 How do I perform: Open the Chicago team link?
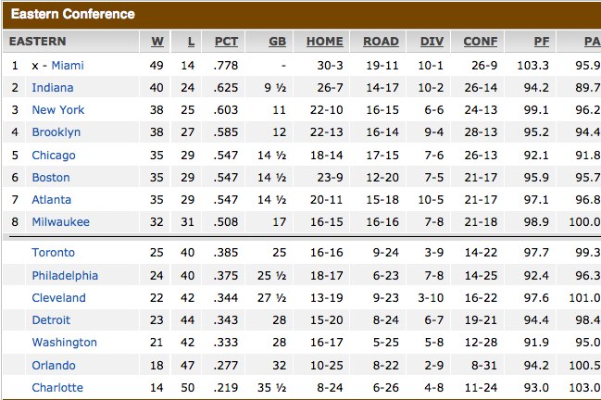tap(54, 156)
